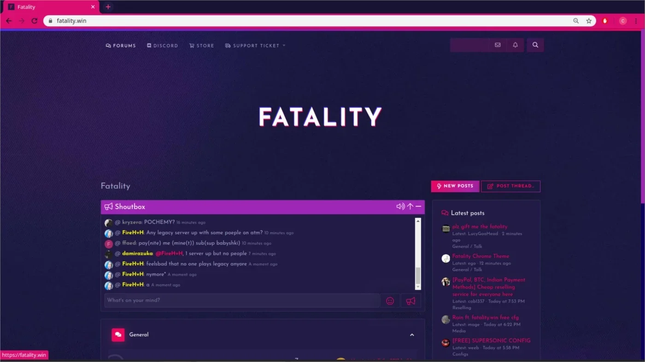Click the browser reload icon

34,21
